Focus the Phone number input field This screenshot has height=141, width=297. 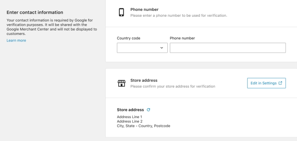[228, 48]
